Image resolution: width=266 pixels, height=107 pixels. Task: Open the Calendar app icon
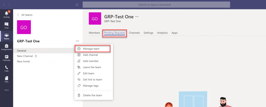point(6,58)
